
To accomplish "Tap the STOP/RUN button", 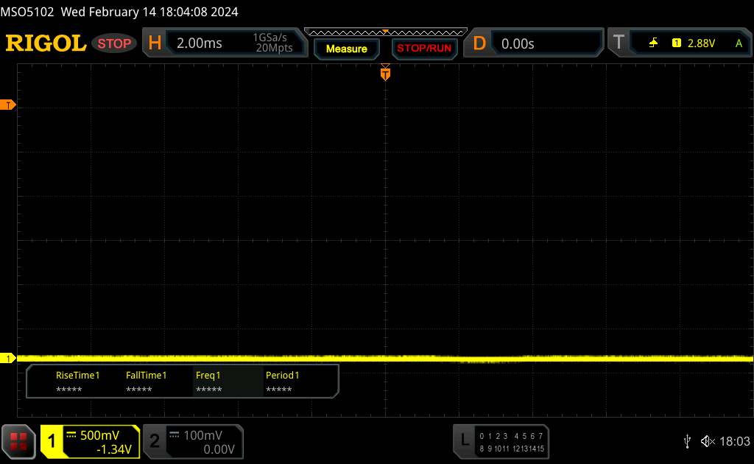I will point(424,49).
